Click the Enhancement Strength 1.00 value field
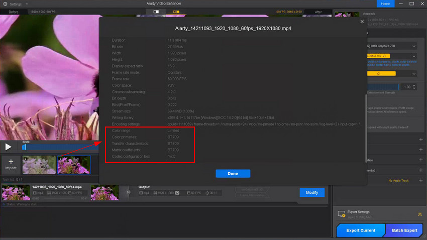427x240 pixels. [x=407, y=87]
